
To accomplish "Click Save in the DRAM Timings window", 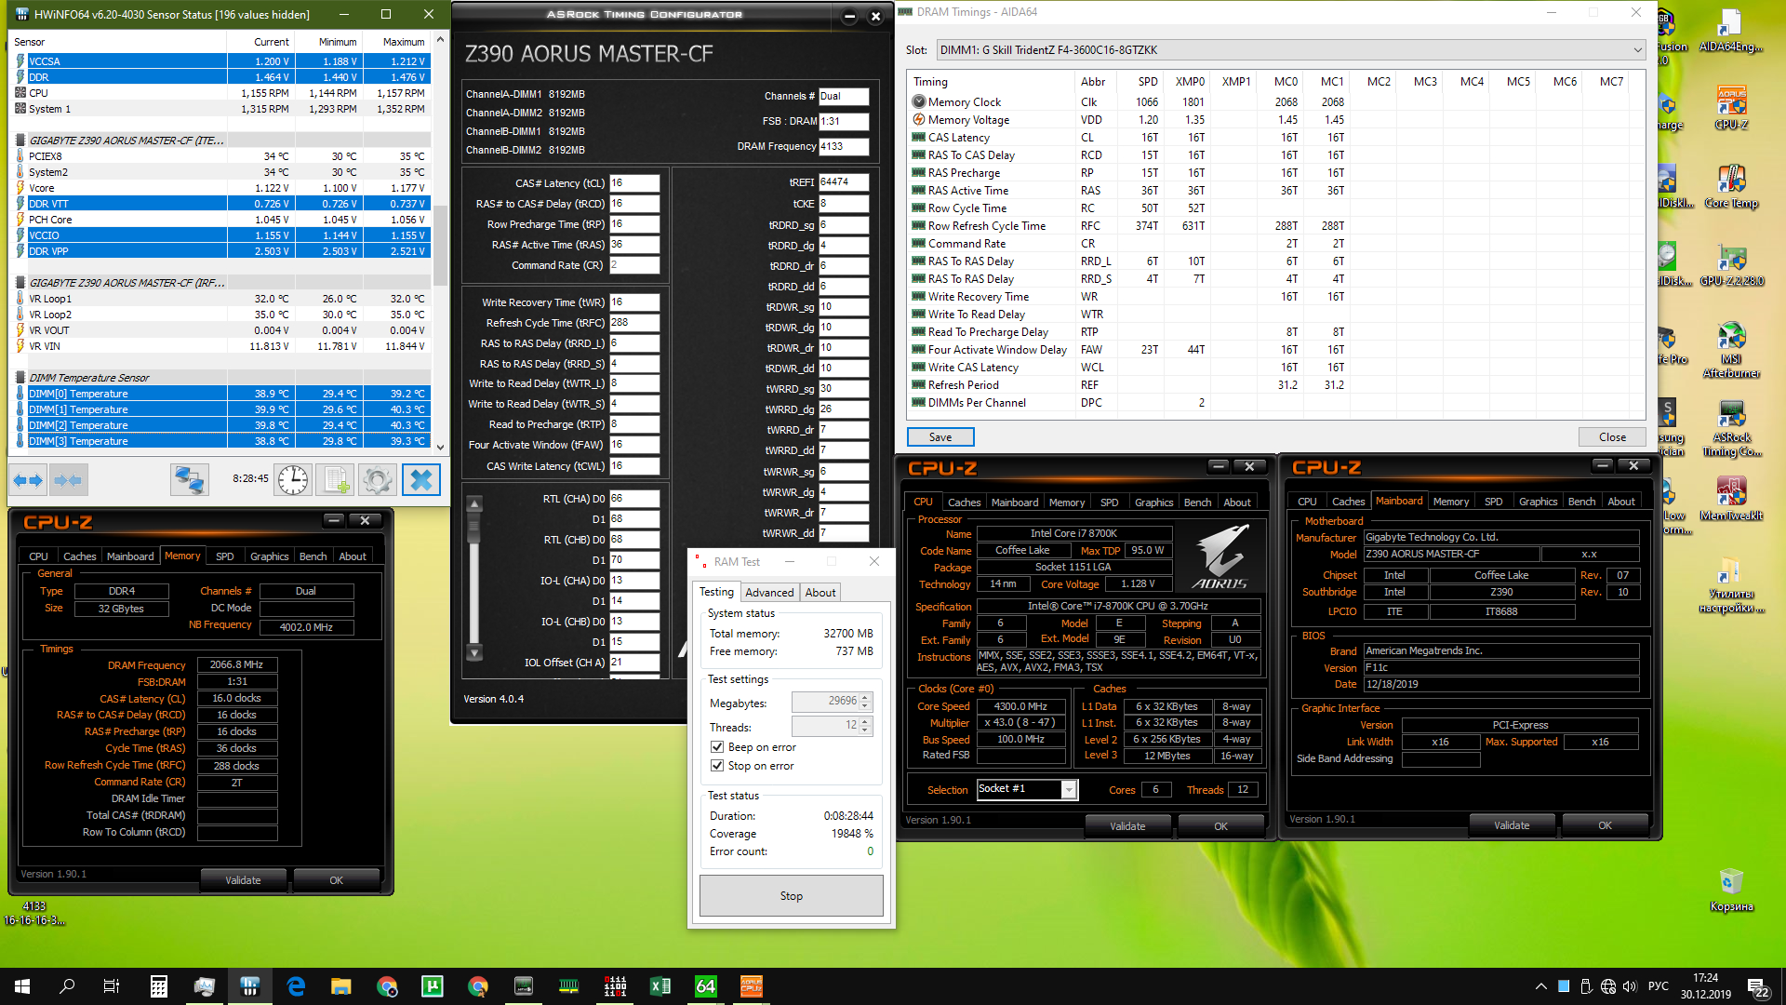I will coord(940,437).
